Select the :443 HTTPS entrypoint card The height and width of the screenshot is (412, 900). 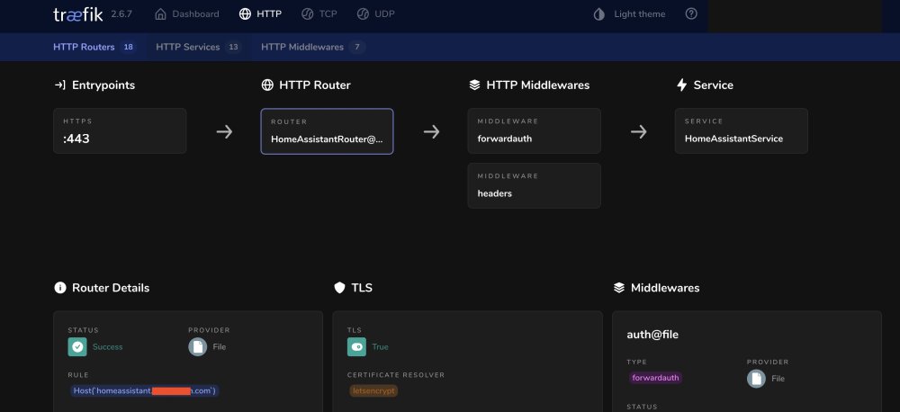(x=120, y=130)
